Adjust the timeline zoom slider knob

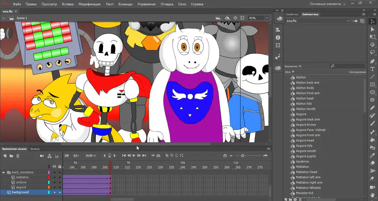pyautogui.click(x=242, y=156)
